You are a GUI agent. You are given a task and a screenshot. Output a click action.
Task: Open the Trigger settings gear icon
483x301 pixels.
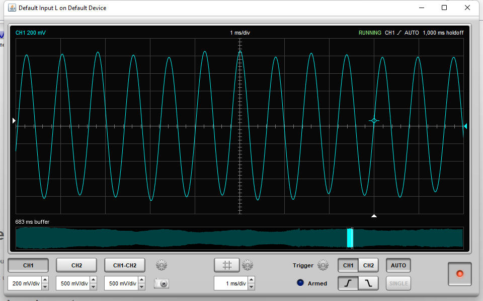point(323,265)
